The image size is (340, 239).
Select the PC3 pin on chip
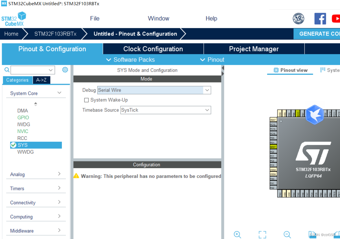(273, 165)
